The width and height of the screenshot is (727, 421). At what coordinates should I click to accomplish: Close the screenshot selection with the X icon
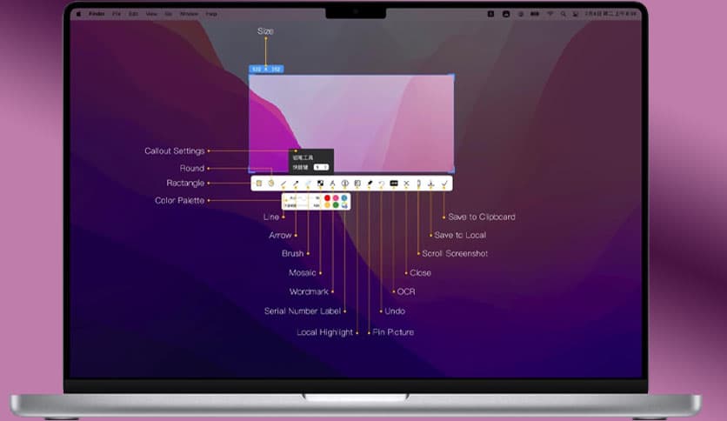(x=406, y=184)
